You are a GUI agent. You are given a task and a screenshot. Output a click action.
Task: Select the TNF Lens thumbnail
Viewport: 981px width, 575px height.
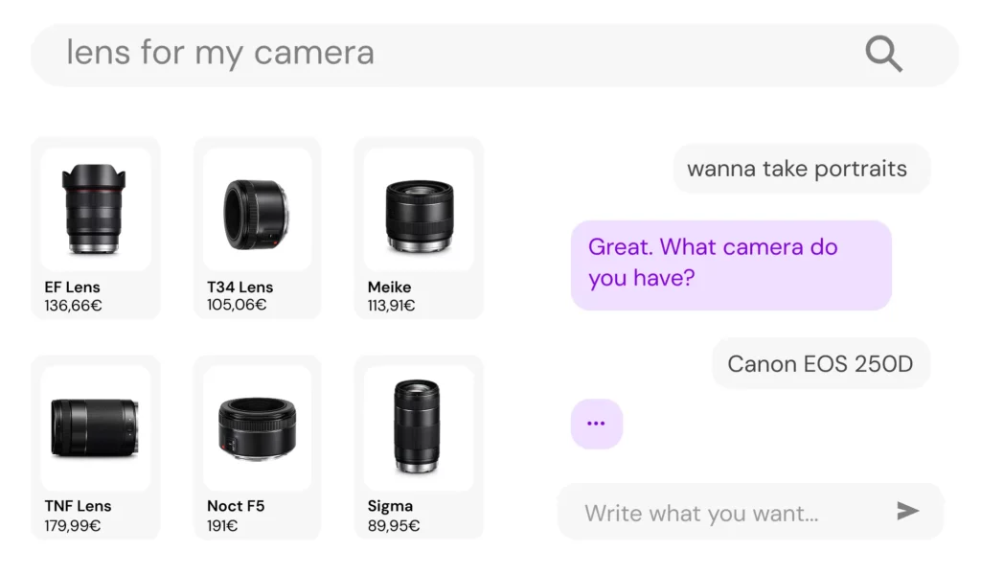pos(96,426)
